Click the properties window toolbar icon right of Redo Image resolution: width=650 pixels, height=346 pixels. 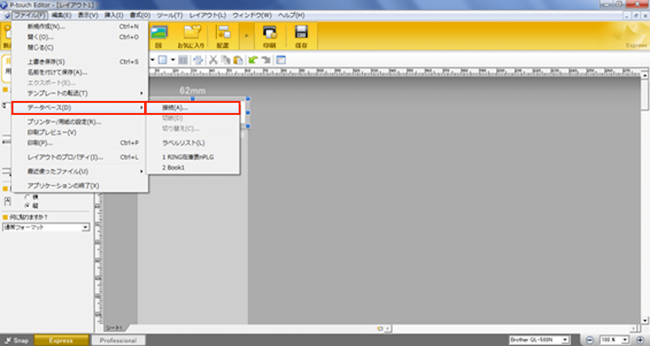[x=281, y=60]
